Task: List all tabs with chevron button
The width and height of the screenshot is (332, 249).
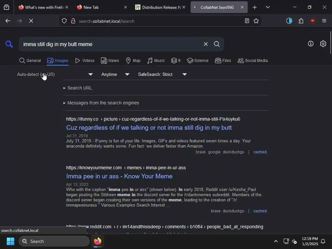Action: (267, 7)
